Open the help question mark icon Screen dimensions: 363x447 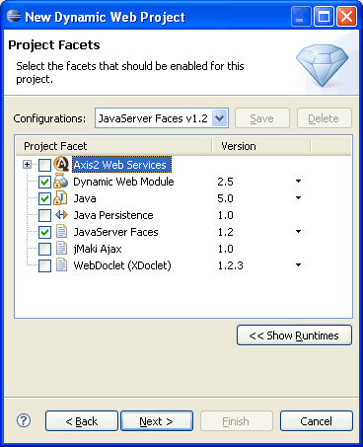coord(24,420)
